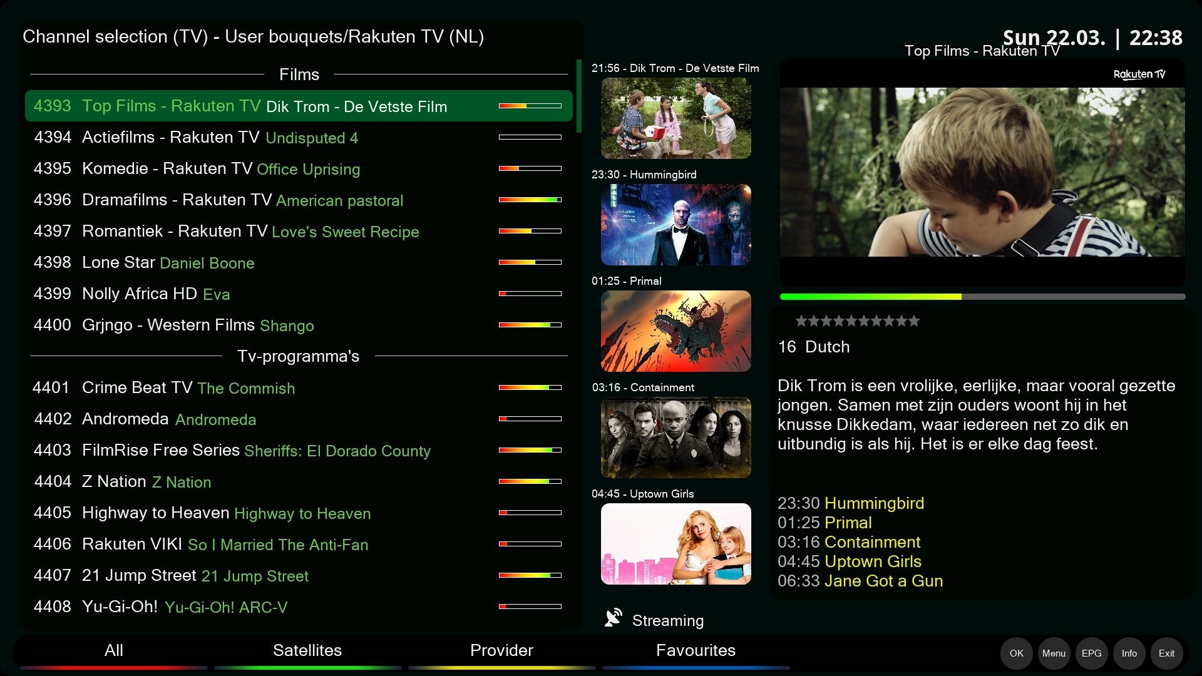Screen dimensions: 1202x676
Task: Click the Hummingbird movie thumbnail
Action: point(675,225)
